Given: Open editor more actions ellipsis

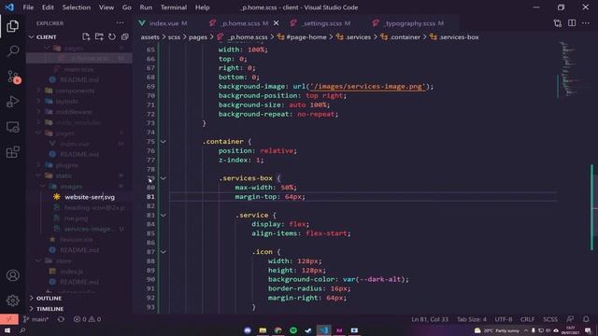Looking at the screenshot, I should click(x=586, y=23).
